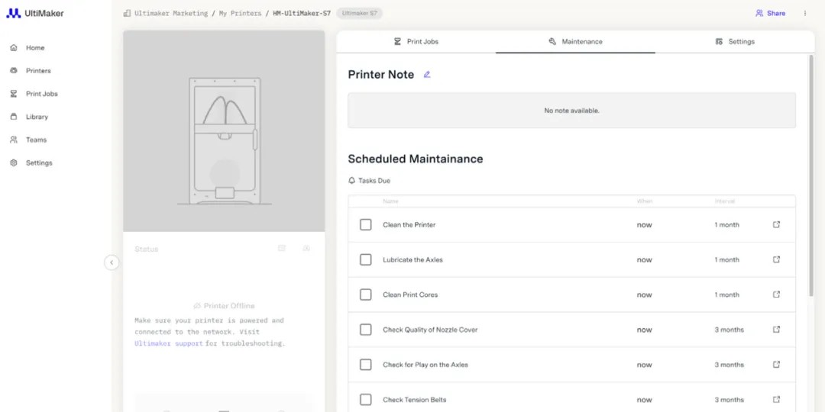Click the Share button
The image size is (825, 412).
coord(770,14)
